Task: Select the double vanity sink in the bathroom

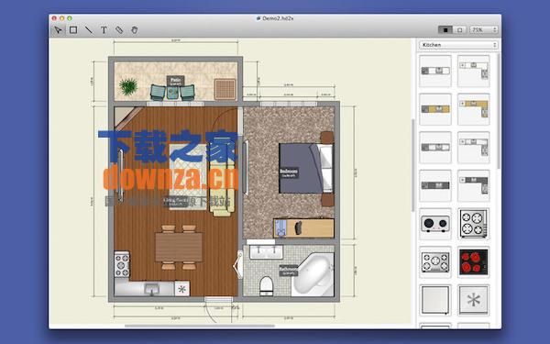Action: 266,252
